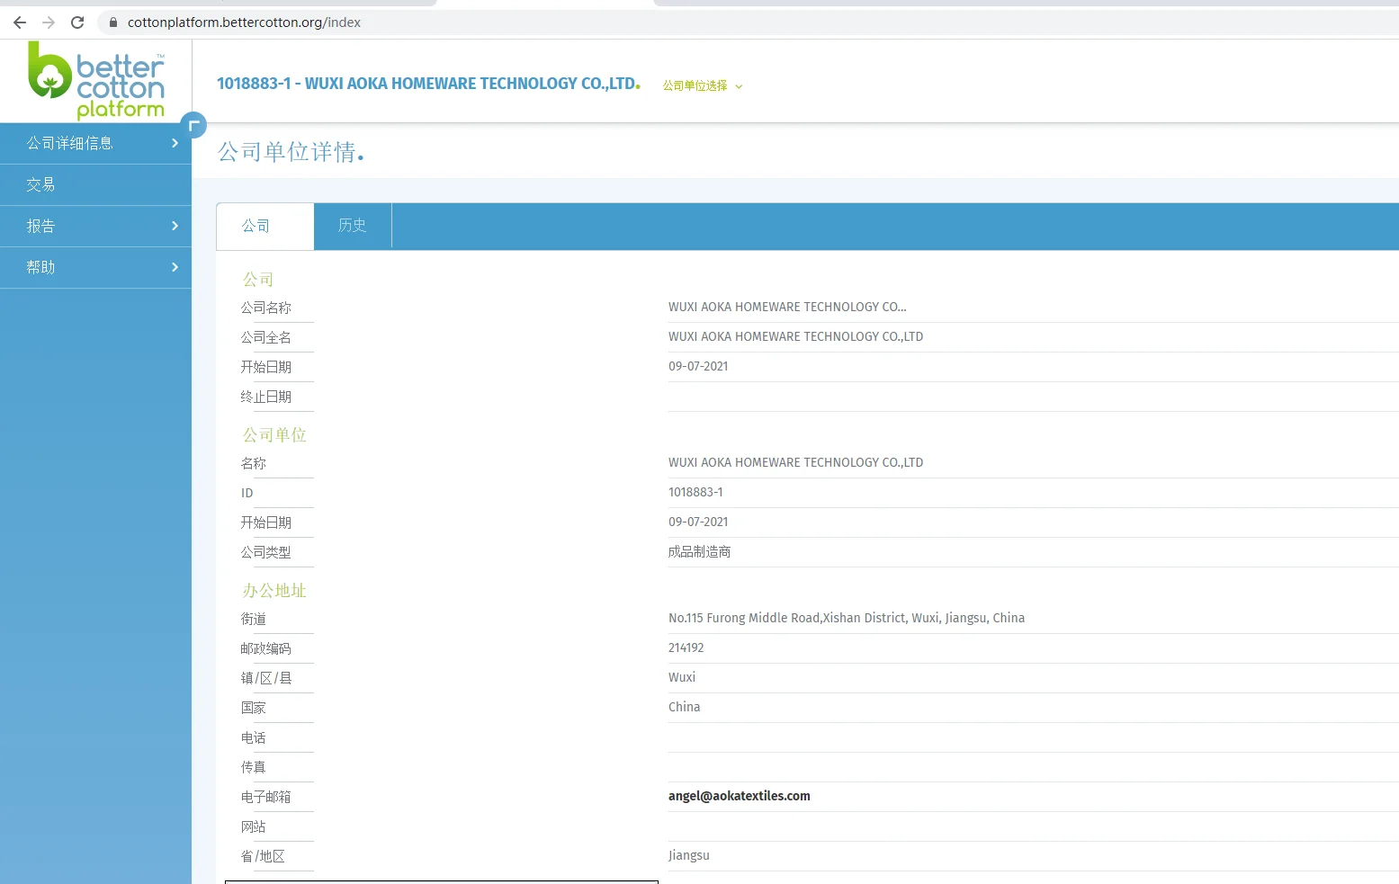Screen dimensions: 1399x884
Task: Reload the current page
Action: (x=77, y=22)
